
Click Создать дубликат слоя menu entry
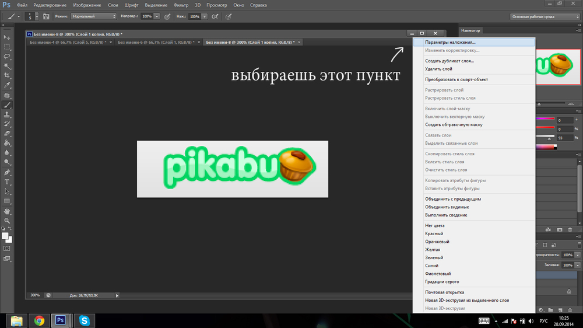449,61
